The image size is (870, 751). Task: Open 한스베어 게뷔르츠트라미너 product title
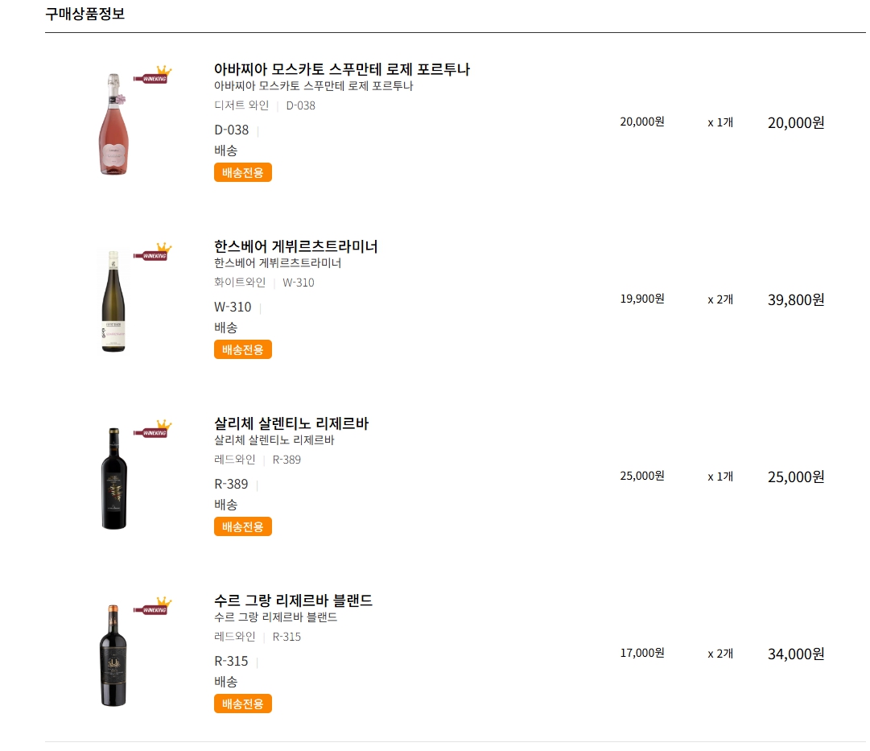point(295,246)
